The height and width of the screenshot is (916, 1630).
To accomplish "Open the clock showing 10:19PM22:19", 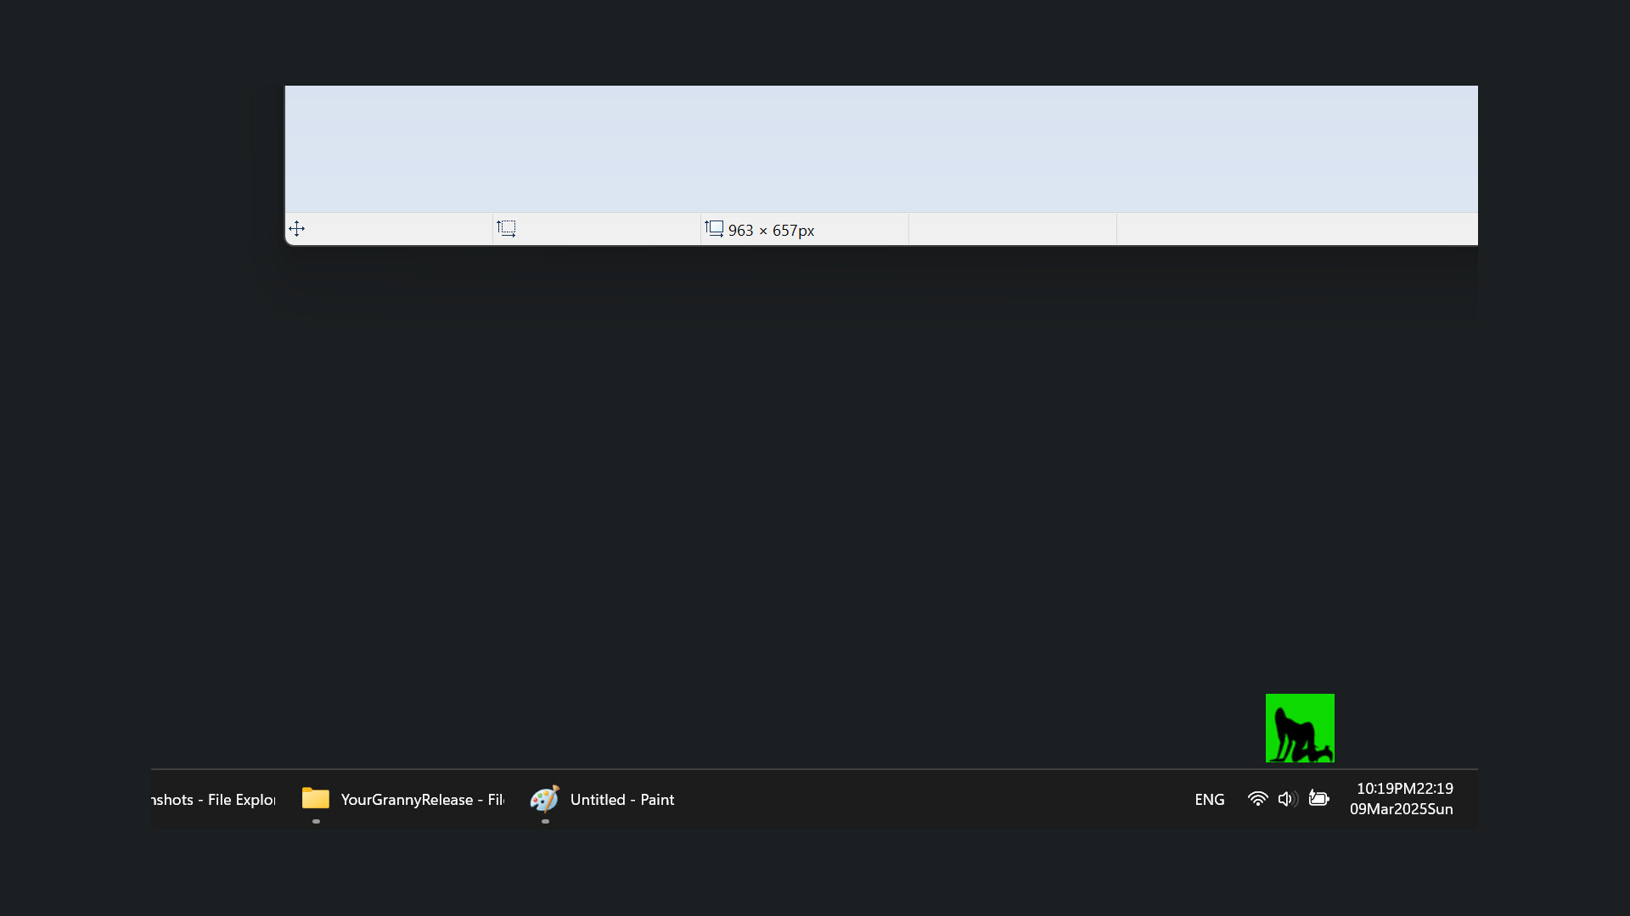I will click(x=1402, y=788).
